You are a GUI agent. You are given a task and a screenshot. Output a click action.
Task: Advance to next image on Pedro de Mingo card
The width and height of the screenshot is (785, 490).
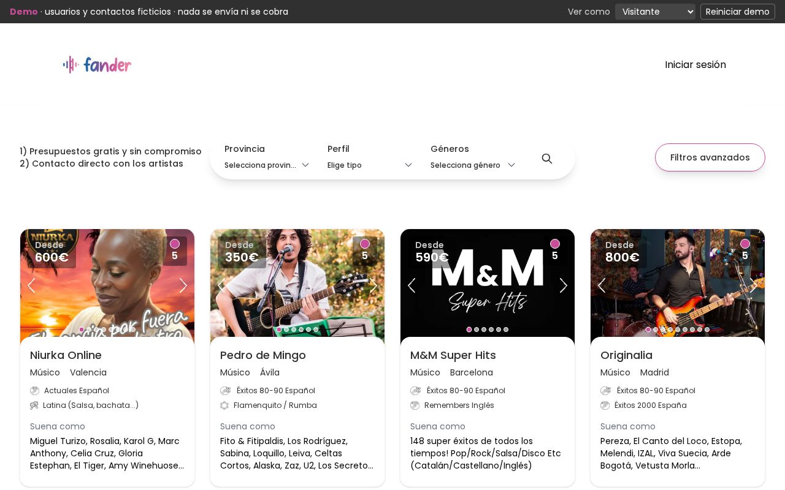(x=373, y=285)
